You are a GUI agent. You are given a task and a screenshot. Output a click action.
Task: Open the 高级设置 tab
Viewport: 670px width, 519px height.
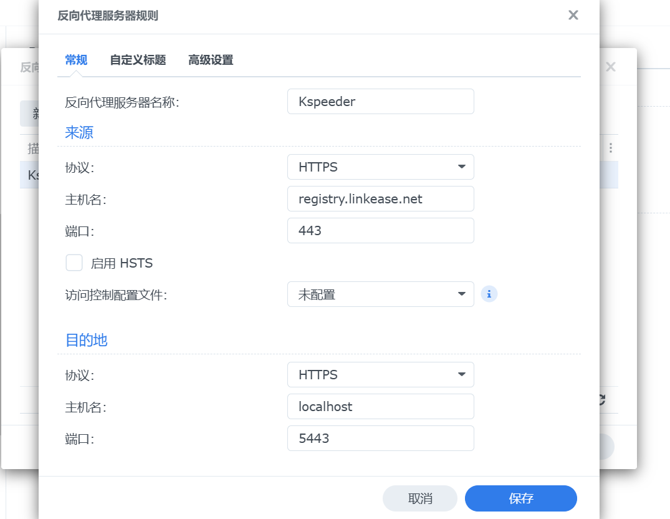211,60
